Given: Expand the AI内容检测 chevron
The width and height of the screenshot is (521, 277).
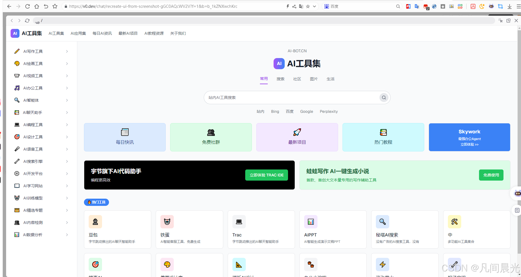Looking at the screenshot, I should [x=67, y=223].
